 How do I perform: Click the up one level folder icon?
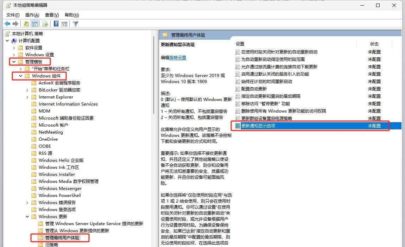[26, 24]
